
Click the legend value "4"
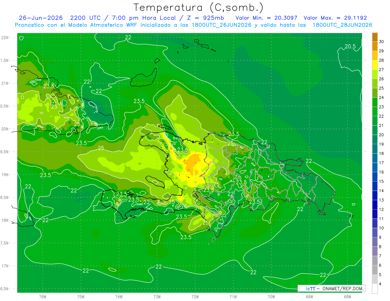click(381, 284)
